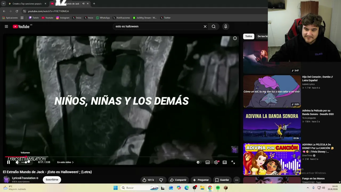Open Microsoft Edge from the taskbar
Screen dimensions: 341x192
pos(186,188)
